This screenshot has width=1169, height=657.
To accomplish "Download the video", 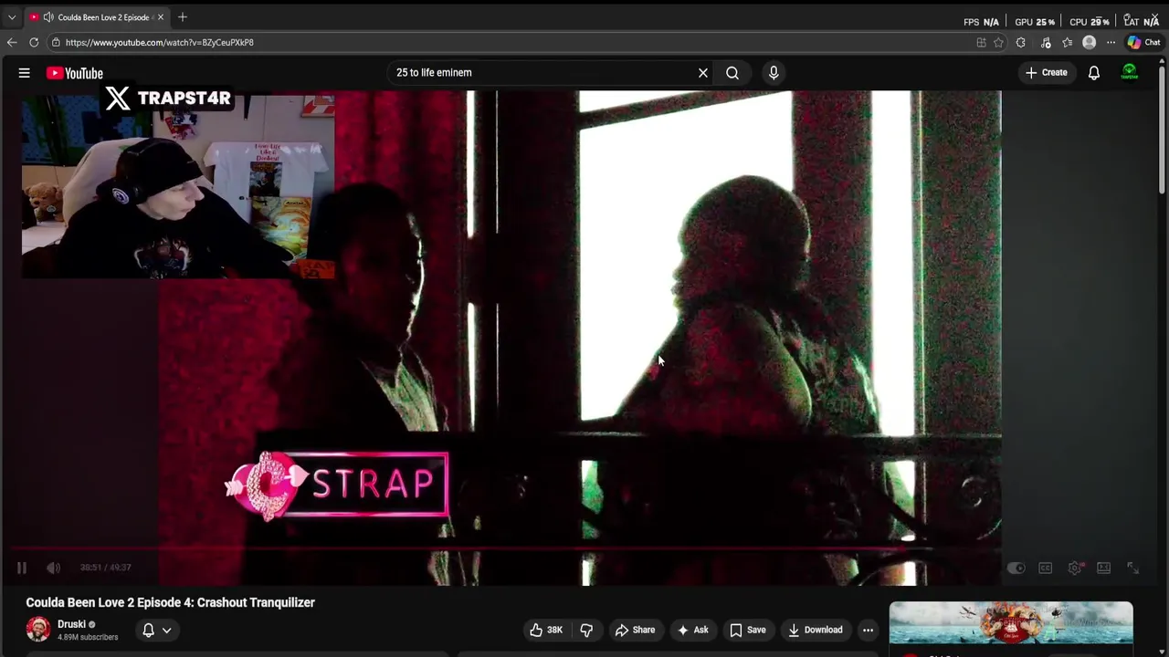I will pos(816,630).
